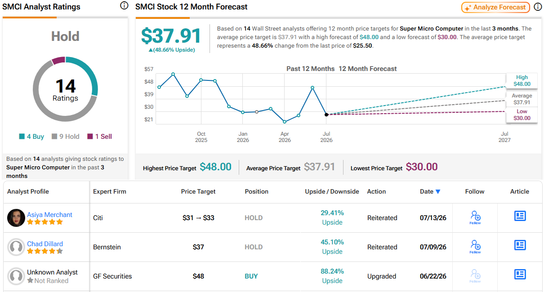544x292 pixels.
Task: Click Upside / Downside column header
Action: [x=332, y=191]
